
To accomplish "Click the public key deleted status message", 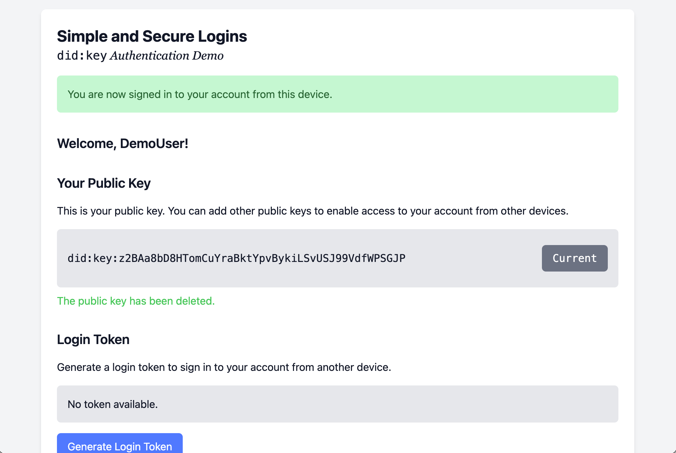I will (136, 301).
